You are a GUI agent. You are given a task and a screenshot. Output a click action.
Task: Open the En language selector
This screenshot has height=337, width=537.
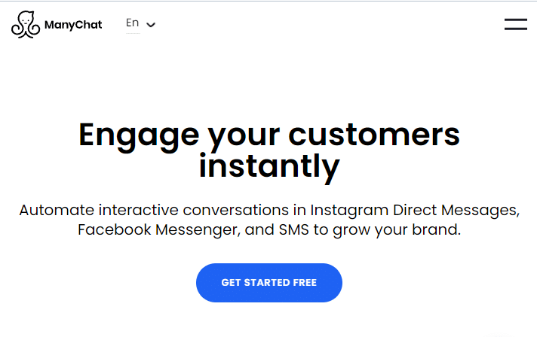click(140, 24)
